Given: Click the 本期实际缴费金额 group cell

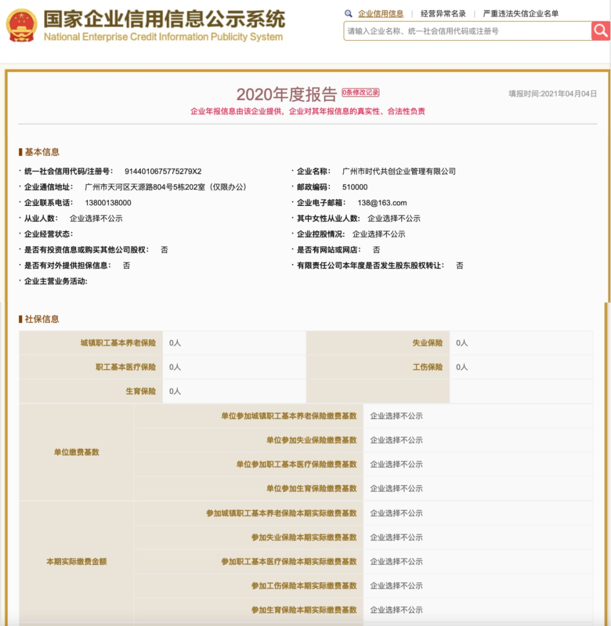Looking at the screenshot, I should tap(77, 562).
